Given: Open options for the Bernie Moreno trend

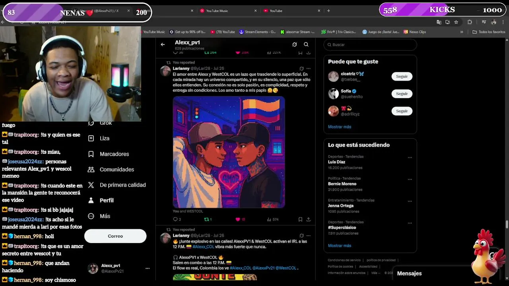Looking at the screenshot, I should click(x=410, y=180).
